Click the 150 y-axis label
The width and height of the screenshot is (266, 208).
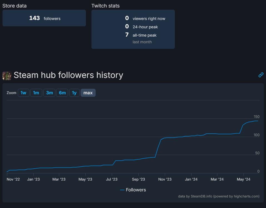[x=256, y=116]
